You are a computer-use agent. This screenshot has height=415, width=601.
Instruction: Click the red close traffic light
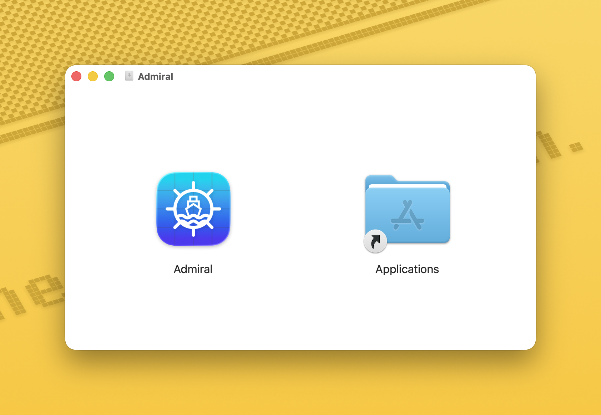76,76
